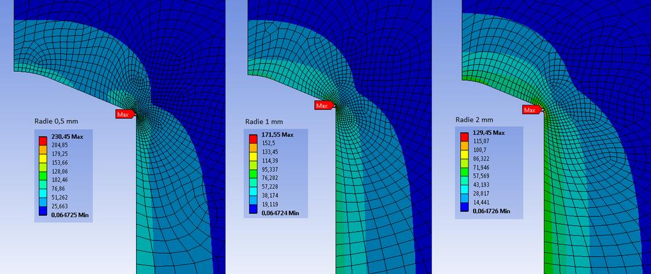Click the '129,45 Max' legend value
Viewport: 651px width, 274px height.
[488, 133]
